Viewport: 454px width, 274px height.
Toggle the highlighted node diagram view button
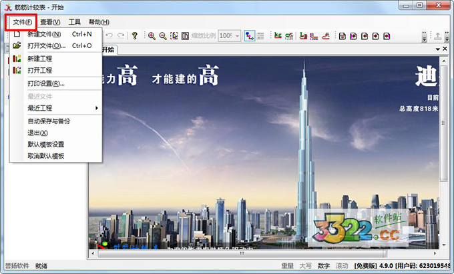pos(250,36)
